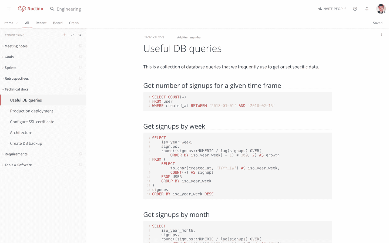The width and height of the screenshot is (389, 243).
Task: Click Add item member link
Action: tap(189, 37)
